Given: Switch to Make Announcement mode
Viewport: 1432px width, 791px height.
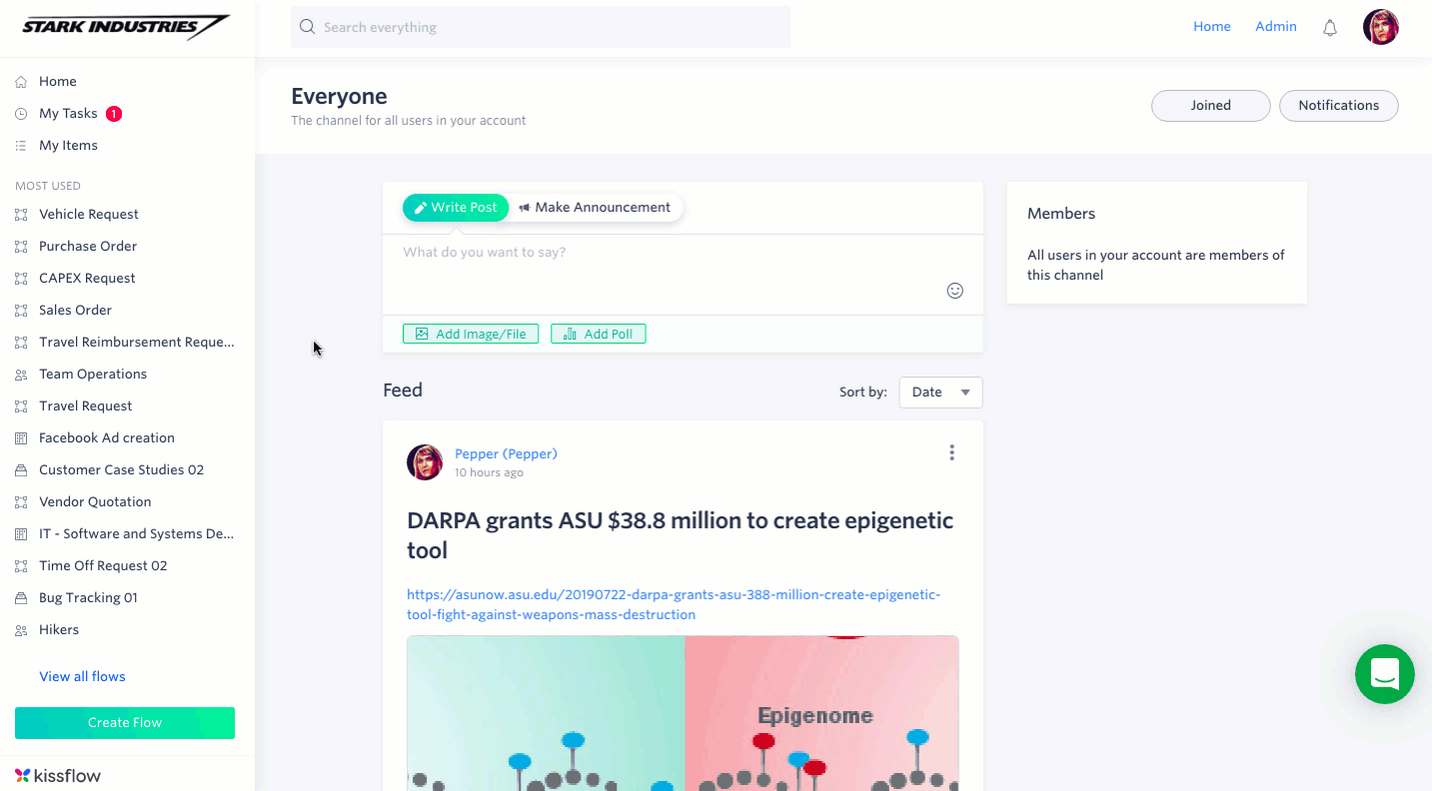Looking at the screenshot, I should point(596,207).
